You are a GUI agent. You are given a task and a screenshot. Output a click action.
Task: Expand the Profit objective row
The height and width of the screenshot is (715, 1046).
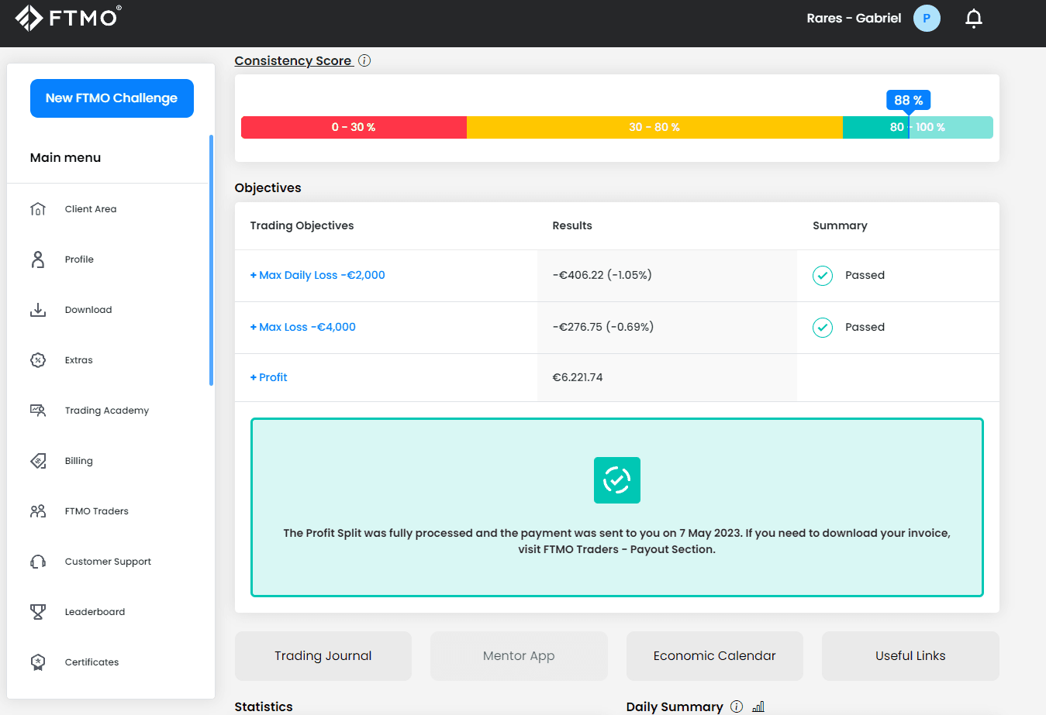(269, 377)
